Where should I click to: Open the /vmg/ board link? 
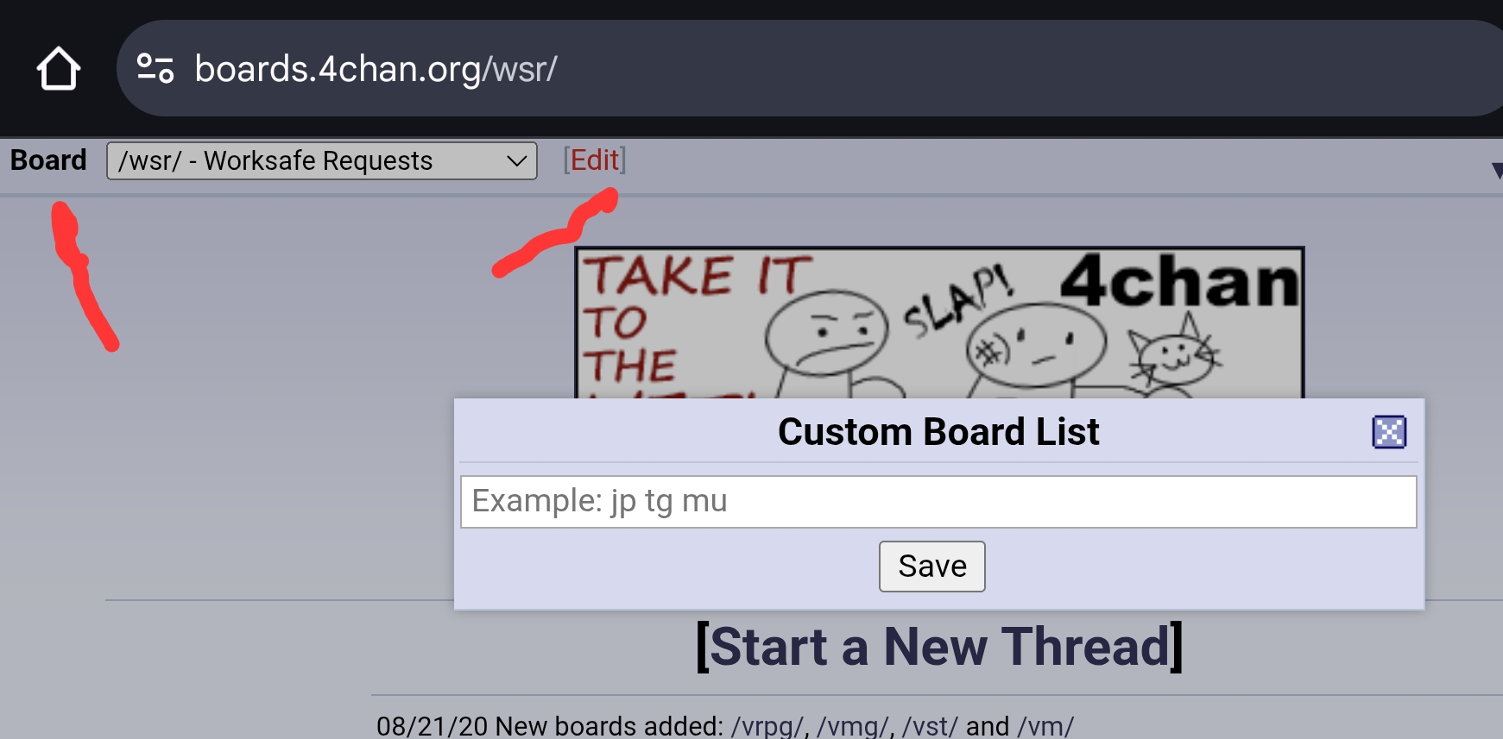coord(852,726)
